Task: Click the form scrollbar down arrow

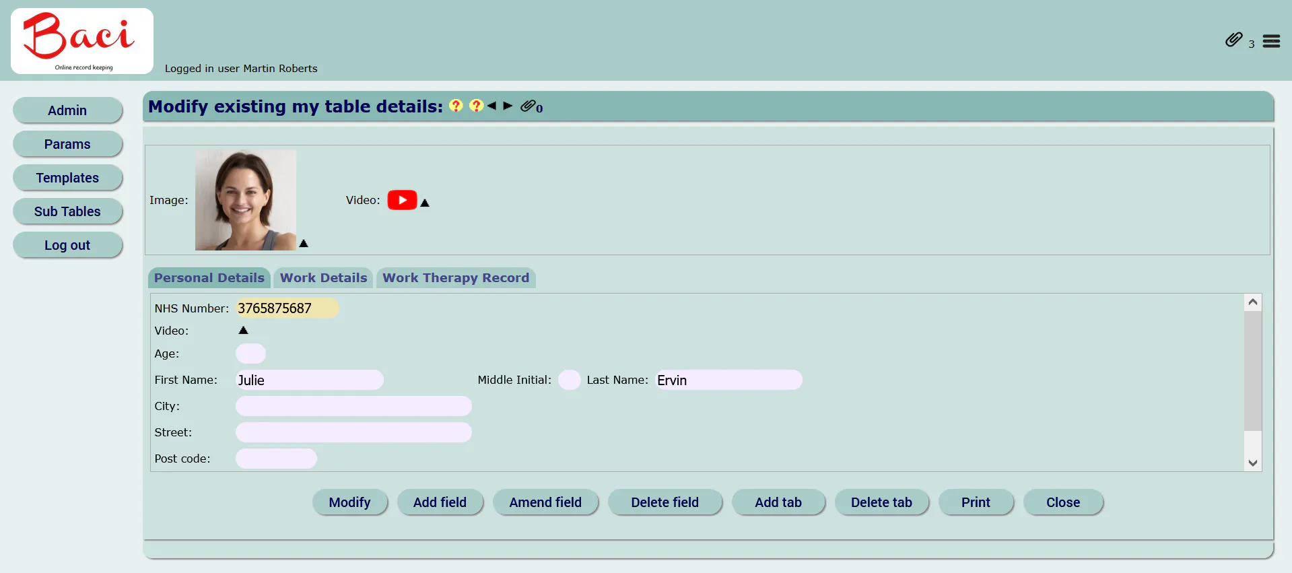Action: (1253, 463)
